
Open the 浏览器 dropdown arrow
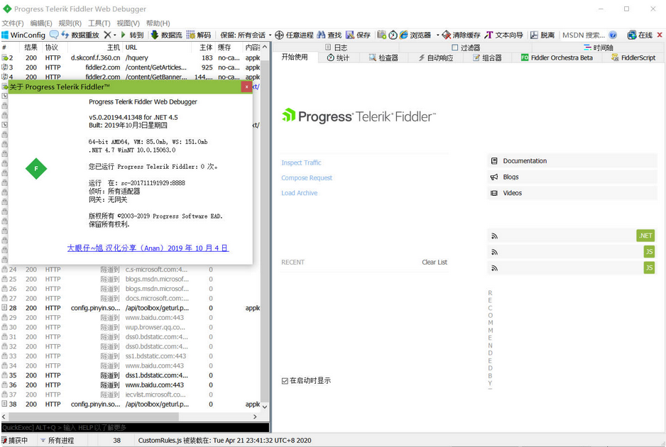437,35
